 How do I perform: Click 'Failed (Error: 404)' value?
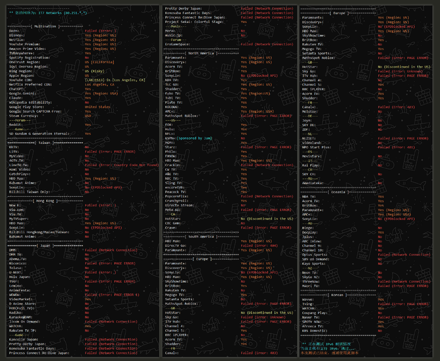(x=259, y=245)
